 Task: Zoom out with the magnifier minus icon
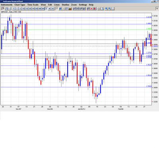110,9
